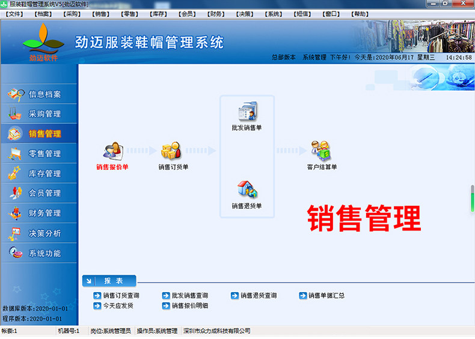Open the 零售 menu

tap(129, 14)
